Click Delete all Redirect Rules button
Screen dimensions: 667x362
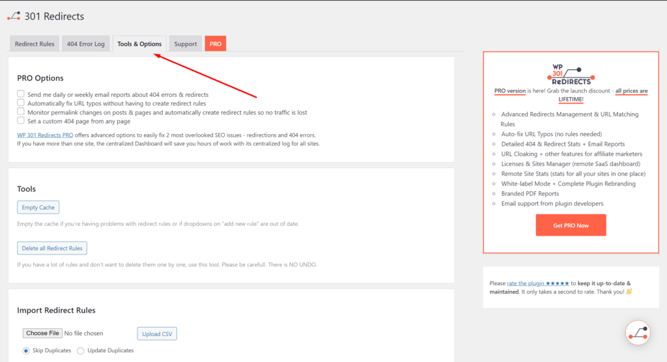pos(52,248)
